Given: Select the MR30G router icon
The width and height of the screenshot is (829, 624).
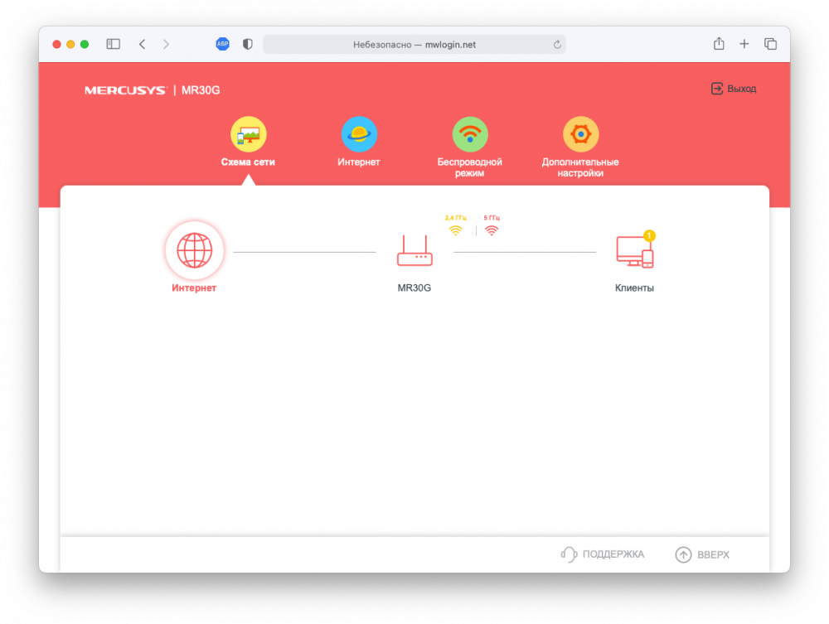Looking at the screenshot, I should [x=414, y=250].
